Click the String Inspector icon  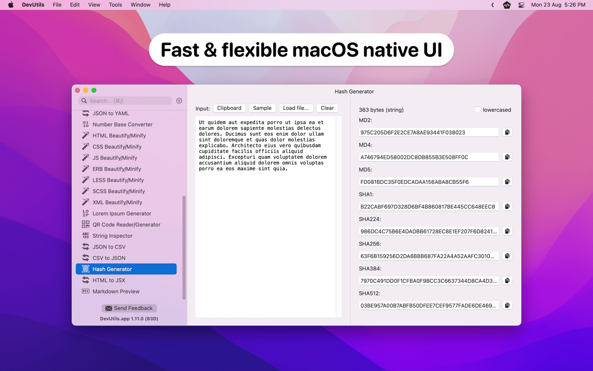(x=85, y=236)
